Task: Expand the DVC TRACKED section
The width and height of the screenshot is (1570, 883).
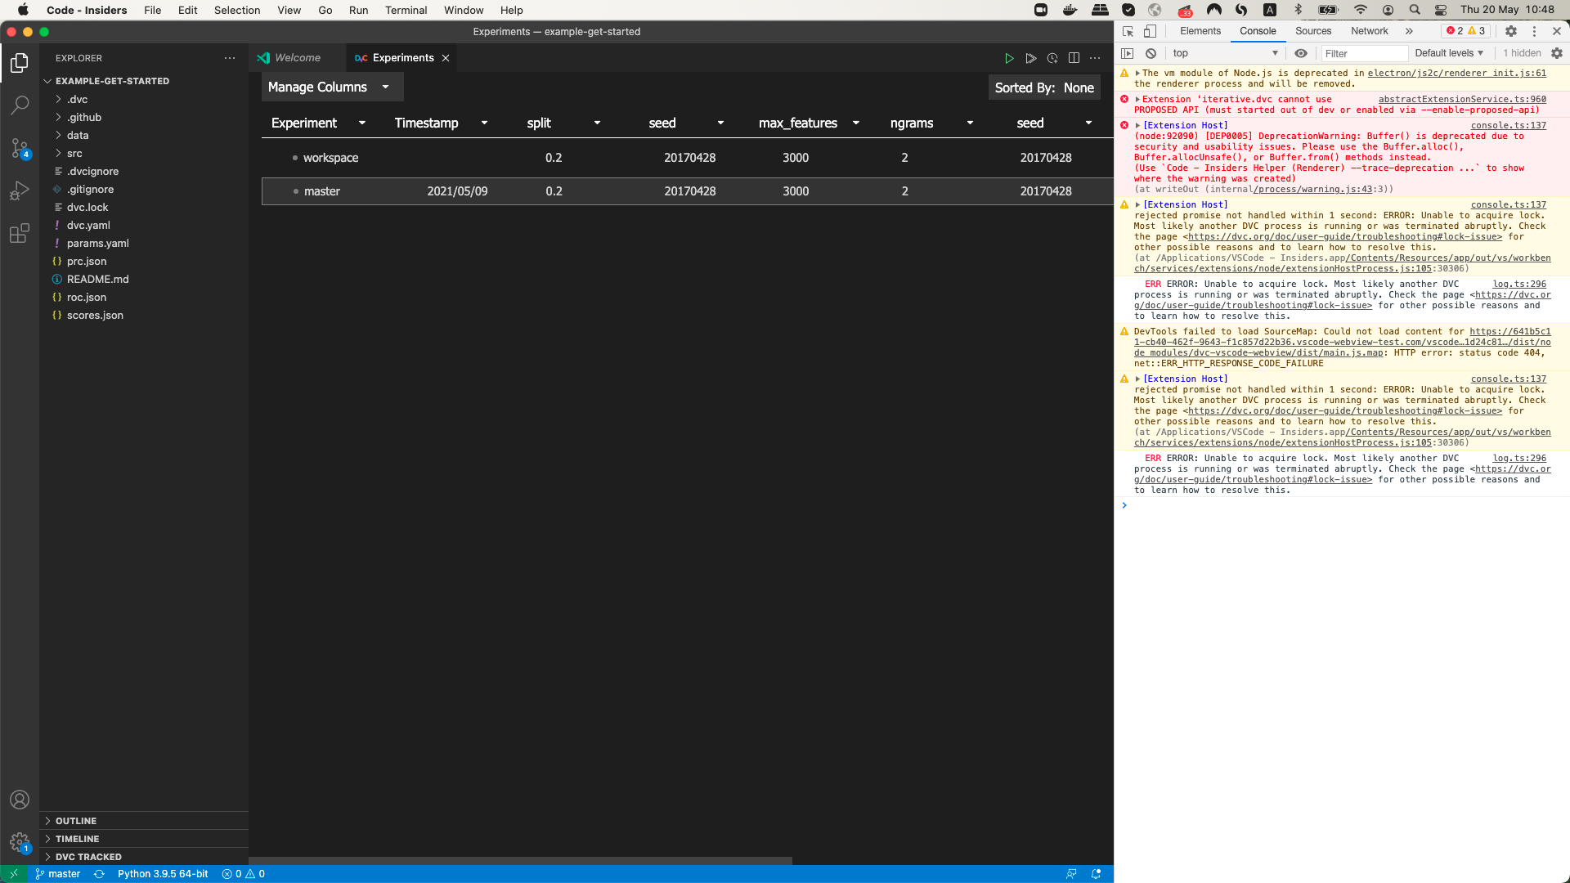Action: pos(88,857)
